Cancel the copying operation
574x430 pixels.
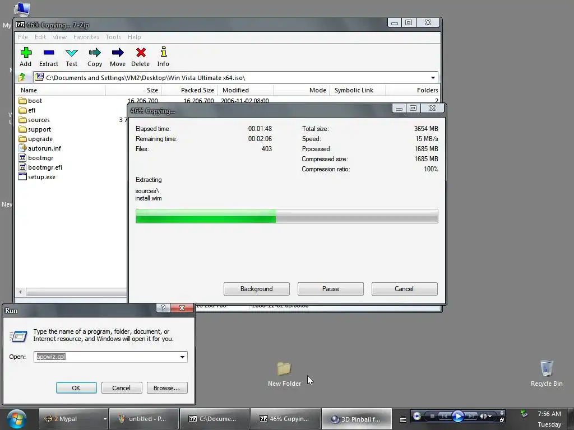(x=404, y=289)
